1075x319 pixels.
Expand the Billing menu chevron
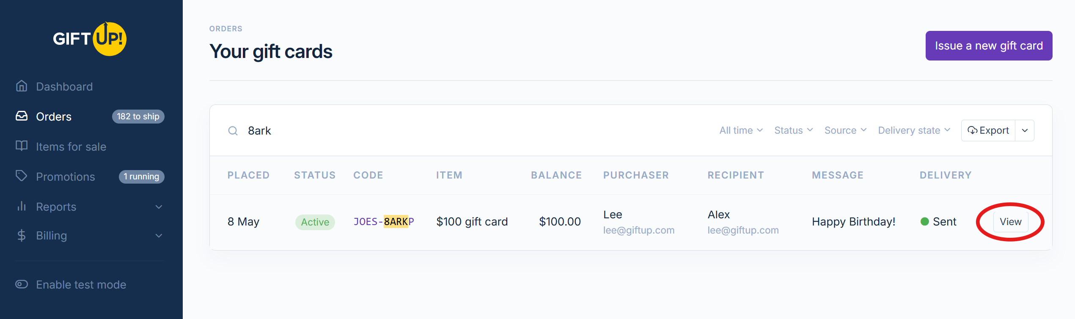click(159, 236)
